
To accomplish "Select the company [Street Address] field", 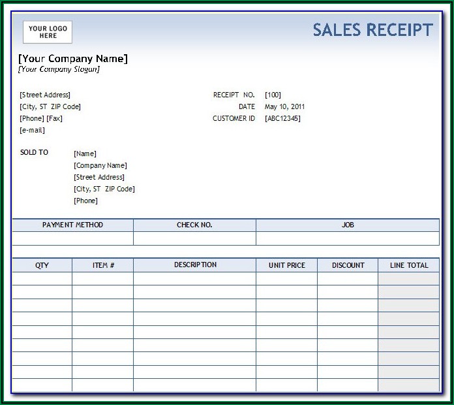I will click(45, 95).
